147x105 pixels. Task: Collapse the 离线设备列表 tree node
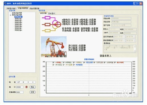coord(11,15)
